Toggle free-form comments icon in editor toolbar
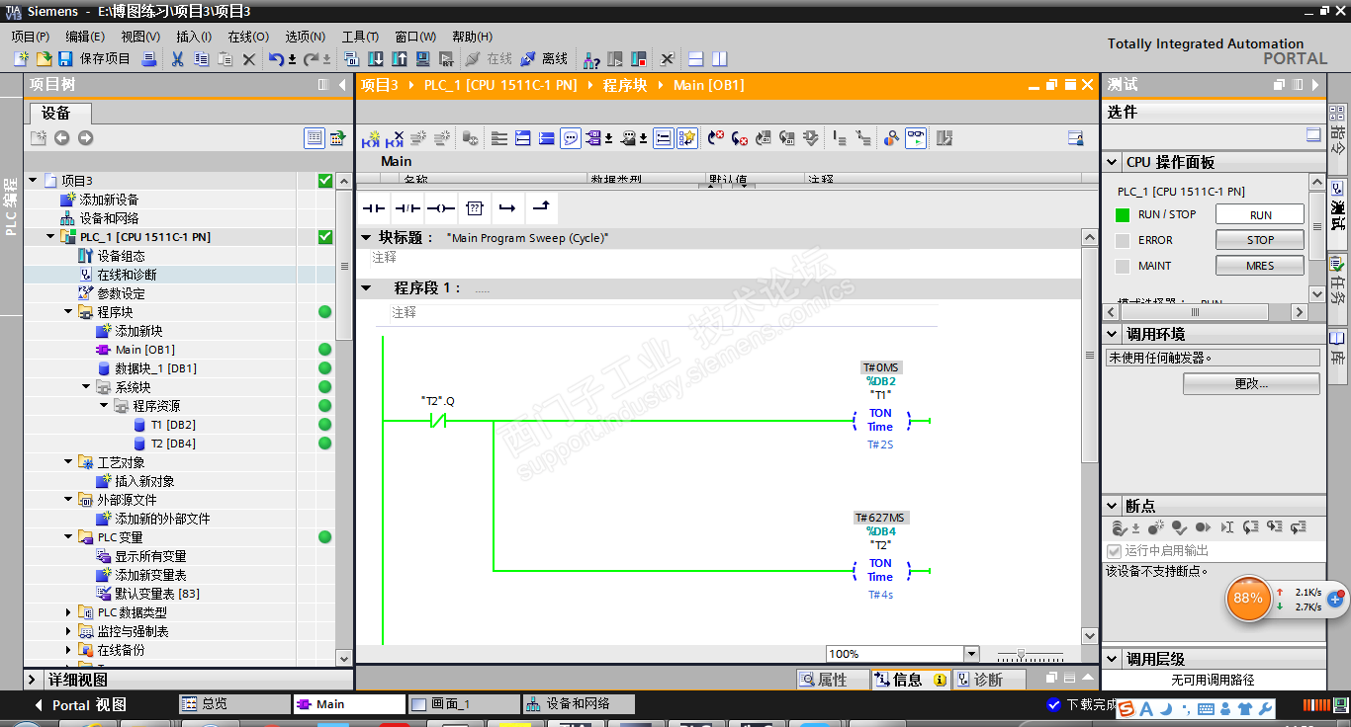The image size is (1351, 727). tap(571, 138)
